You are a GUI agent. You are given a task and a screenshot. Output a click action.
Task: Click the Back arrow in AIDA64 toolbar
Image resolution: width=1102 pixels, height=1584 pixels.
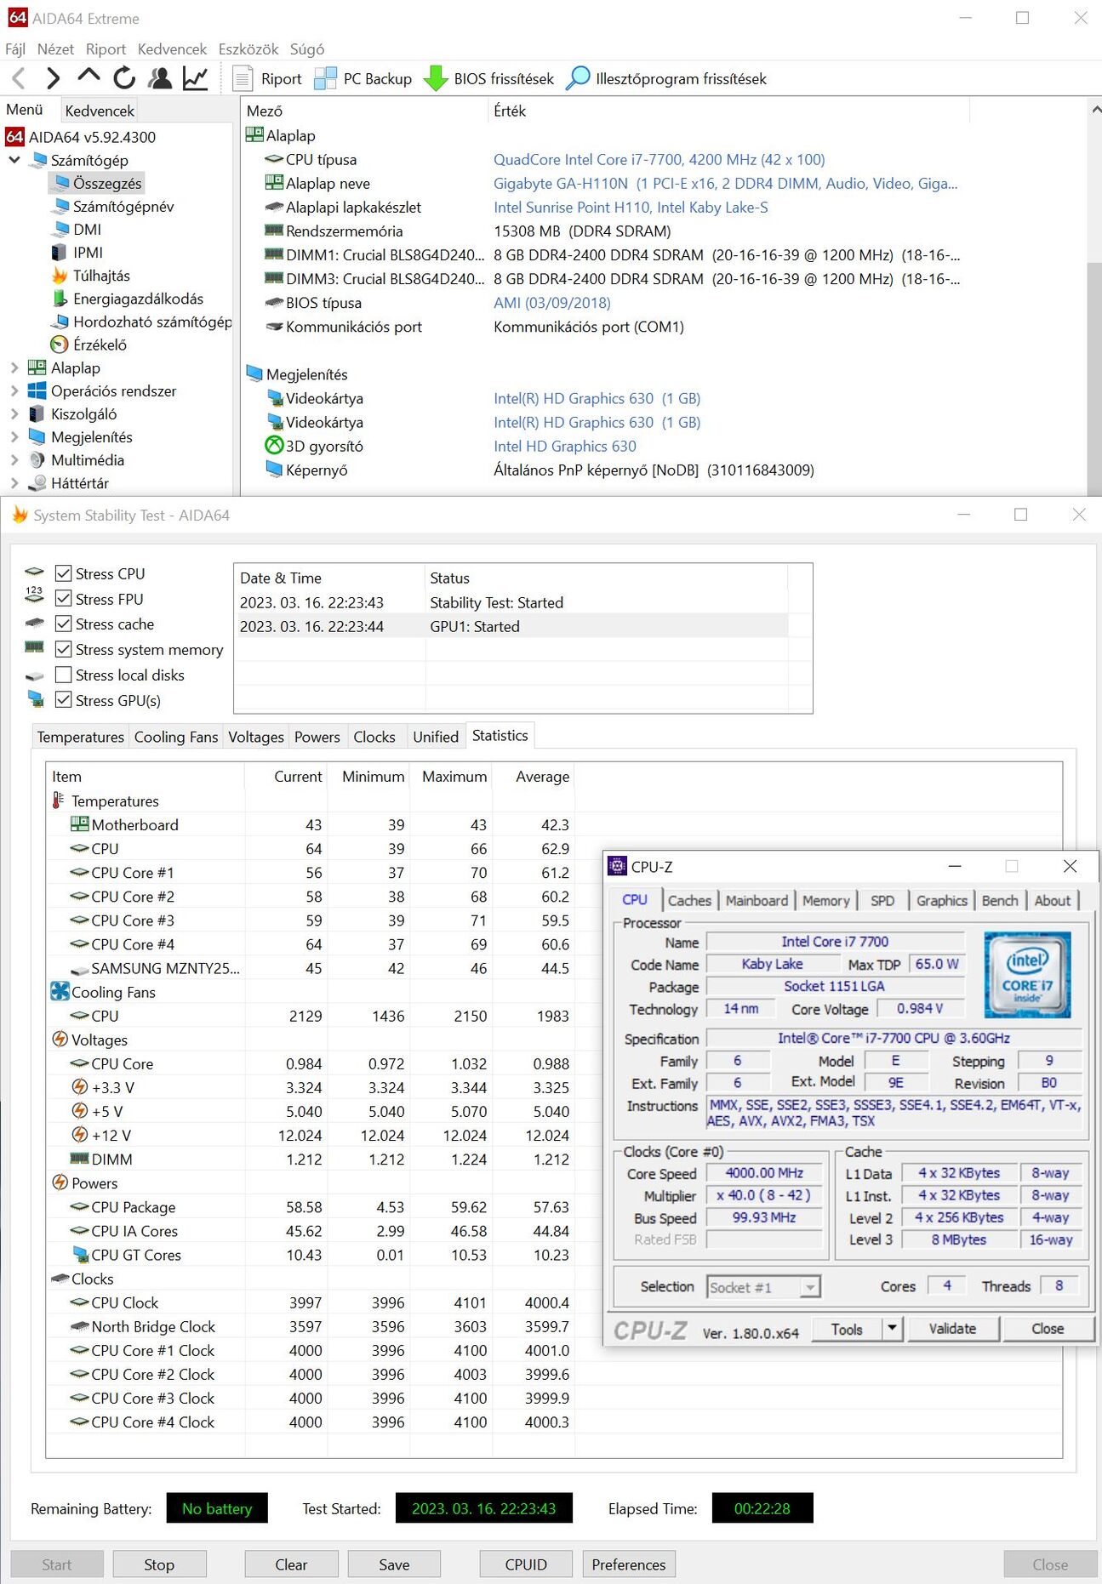19,79
